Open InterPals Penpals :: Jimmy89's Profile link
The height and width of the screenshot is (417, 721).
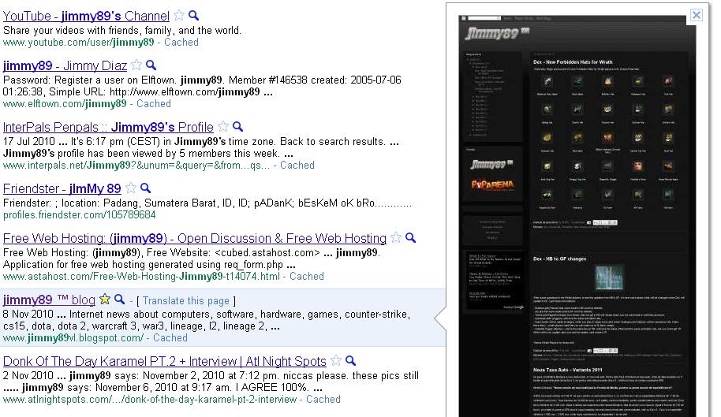point(108,127)
